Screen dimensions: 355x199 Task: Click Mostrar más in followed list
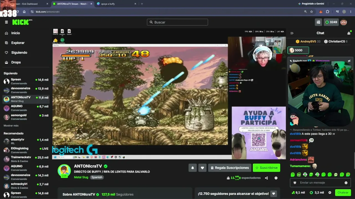(11, 125)
